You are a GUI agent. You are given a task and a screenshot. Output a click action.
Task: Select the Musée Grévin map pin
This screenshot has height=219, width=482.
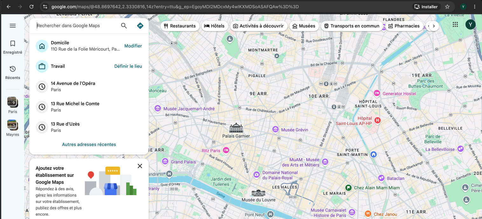(276, 129)
